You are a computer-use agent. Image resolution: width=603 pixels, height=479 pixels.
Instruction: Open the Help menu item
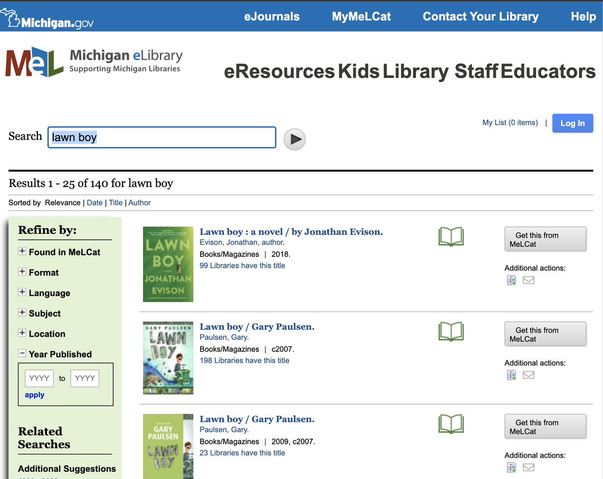(583, 17)
